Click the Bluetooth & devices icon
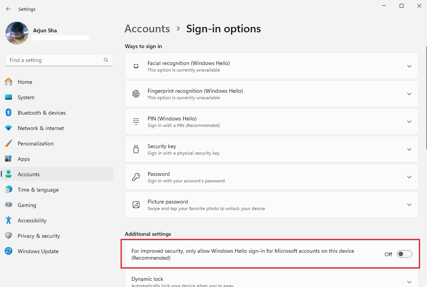427x287 pixels. click(8, 113)
